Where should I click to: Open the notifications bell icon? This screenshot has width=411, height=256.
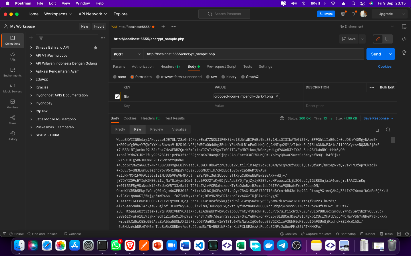click(x=353, y=14)
